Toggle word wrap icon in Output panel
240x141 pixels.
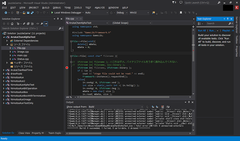(x=168, y=107)
